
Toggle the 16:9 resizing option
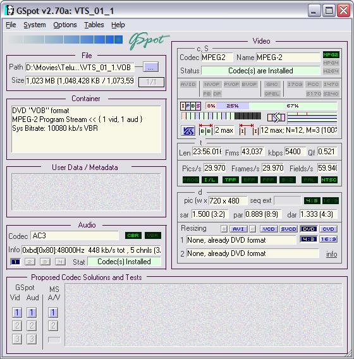click(x=328, y=240)
